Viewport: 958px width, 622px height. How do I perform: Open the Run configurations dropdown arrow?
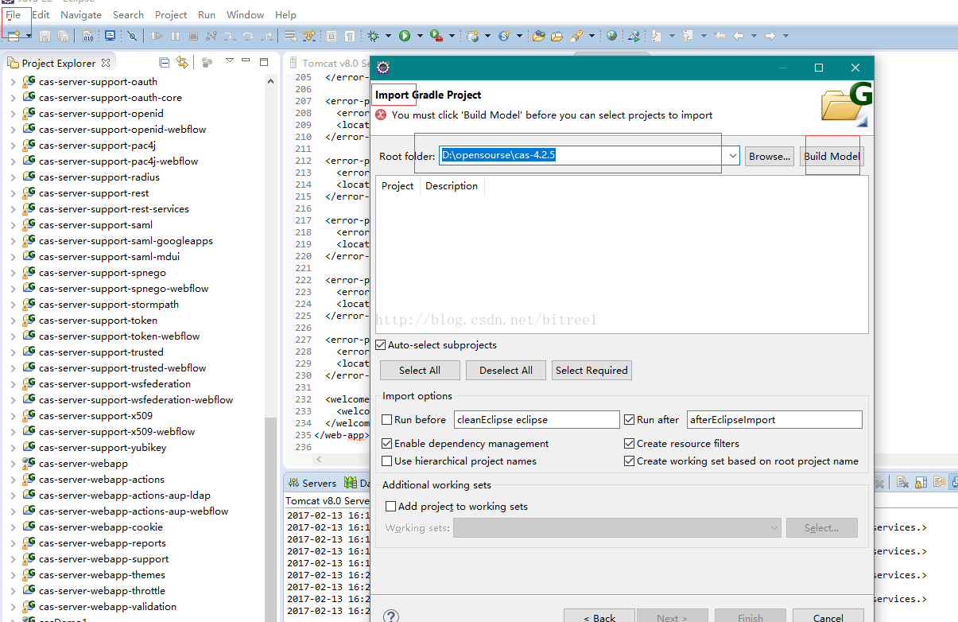(x=419, y=36)
